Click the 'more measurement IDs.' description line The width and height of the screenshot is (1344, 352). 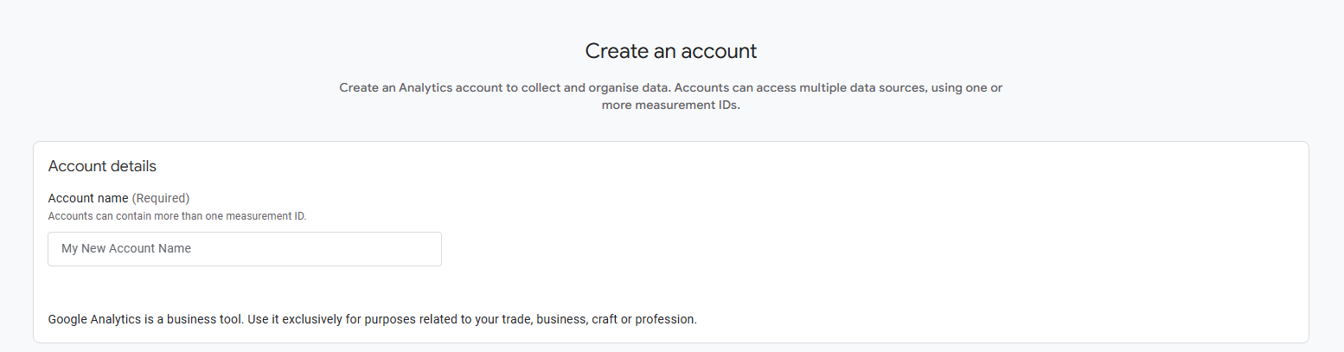tap(670, 106)
